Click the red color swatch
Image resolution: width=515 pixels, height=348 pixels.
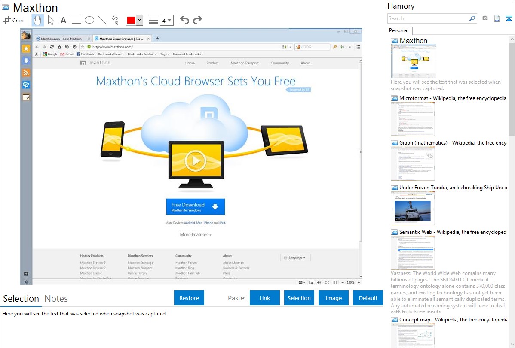tap(131, 20)
